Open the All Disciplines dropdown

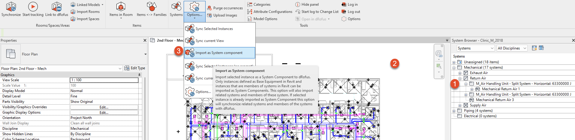pos(512,48)
